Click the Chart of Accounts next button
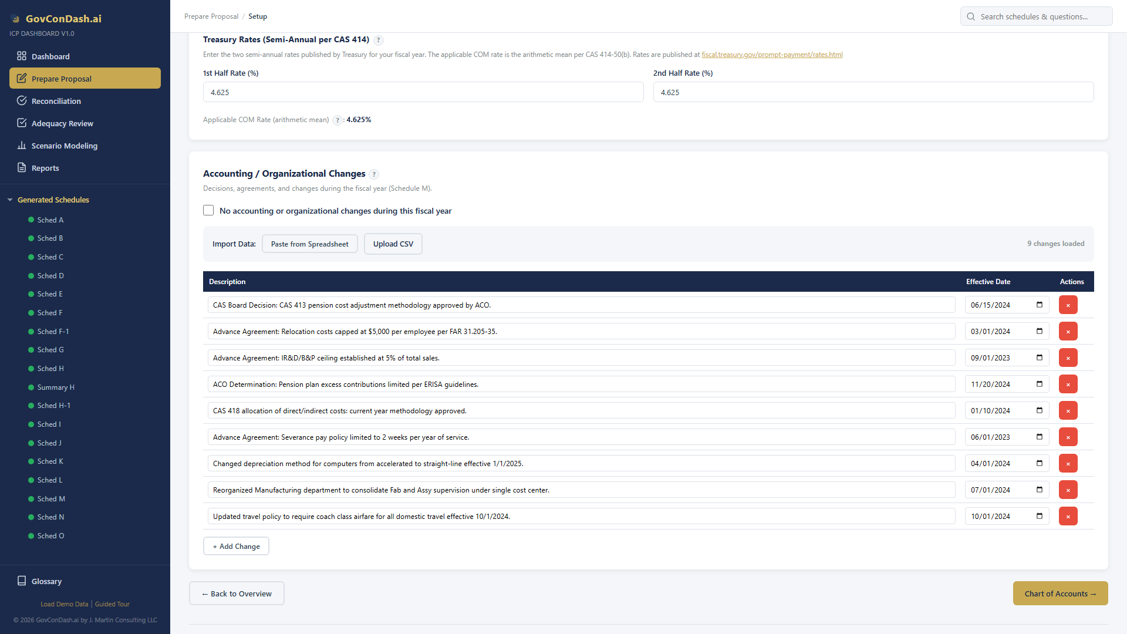This screenshot has width=1127, height=634. coord(1060,593)
